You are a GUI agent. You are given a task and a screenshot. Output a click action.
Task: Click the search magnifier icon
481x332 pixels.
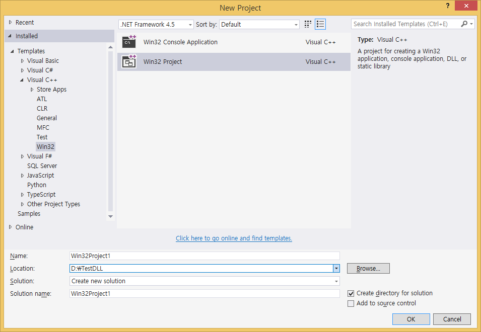[464, 24]
